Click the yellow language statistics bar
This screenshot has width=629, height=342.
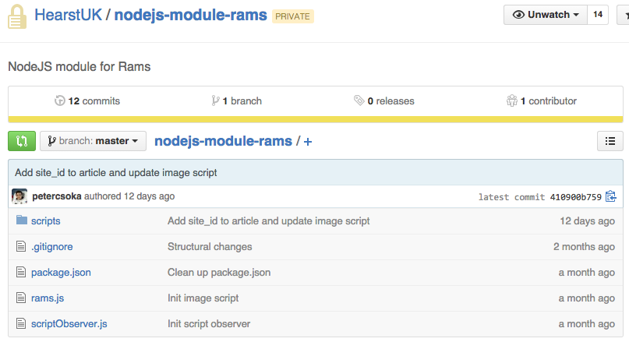[316, 119]
